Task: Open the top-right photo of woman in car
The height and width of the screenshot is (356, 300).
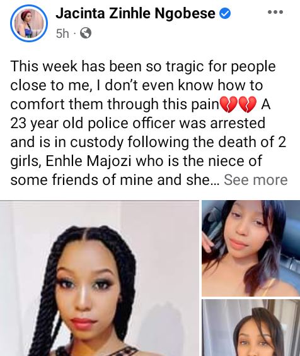Action: click(x=251, y=248)
